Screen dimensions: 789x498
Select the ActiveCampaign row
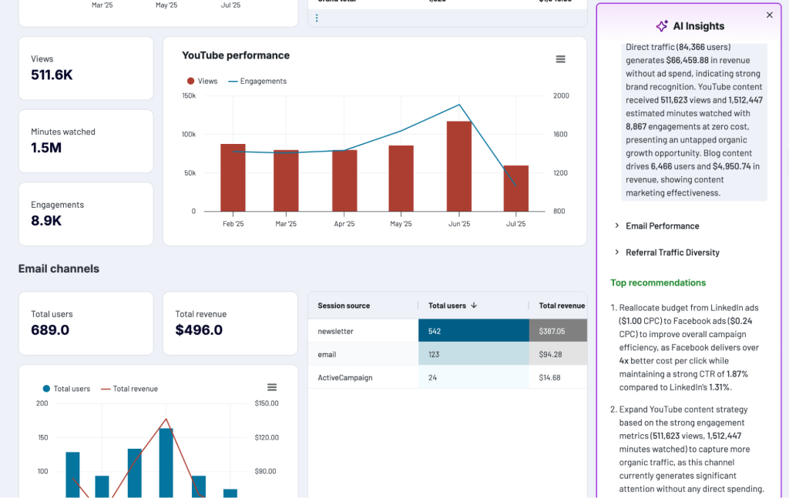click(x=448, y=377)
